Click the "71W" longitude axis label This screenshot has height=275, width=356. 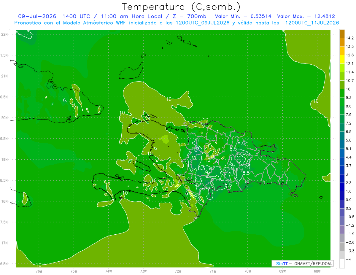pyautogui.click(x=213, y=271)
